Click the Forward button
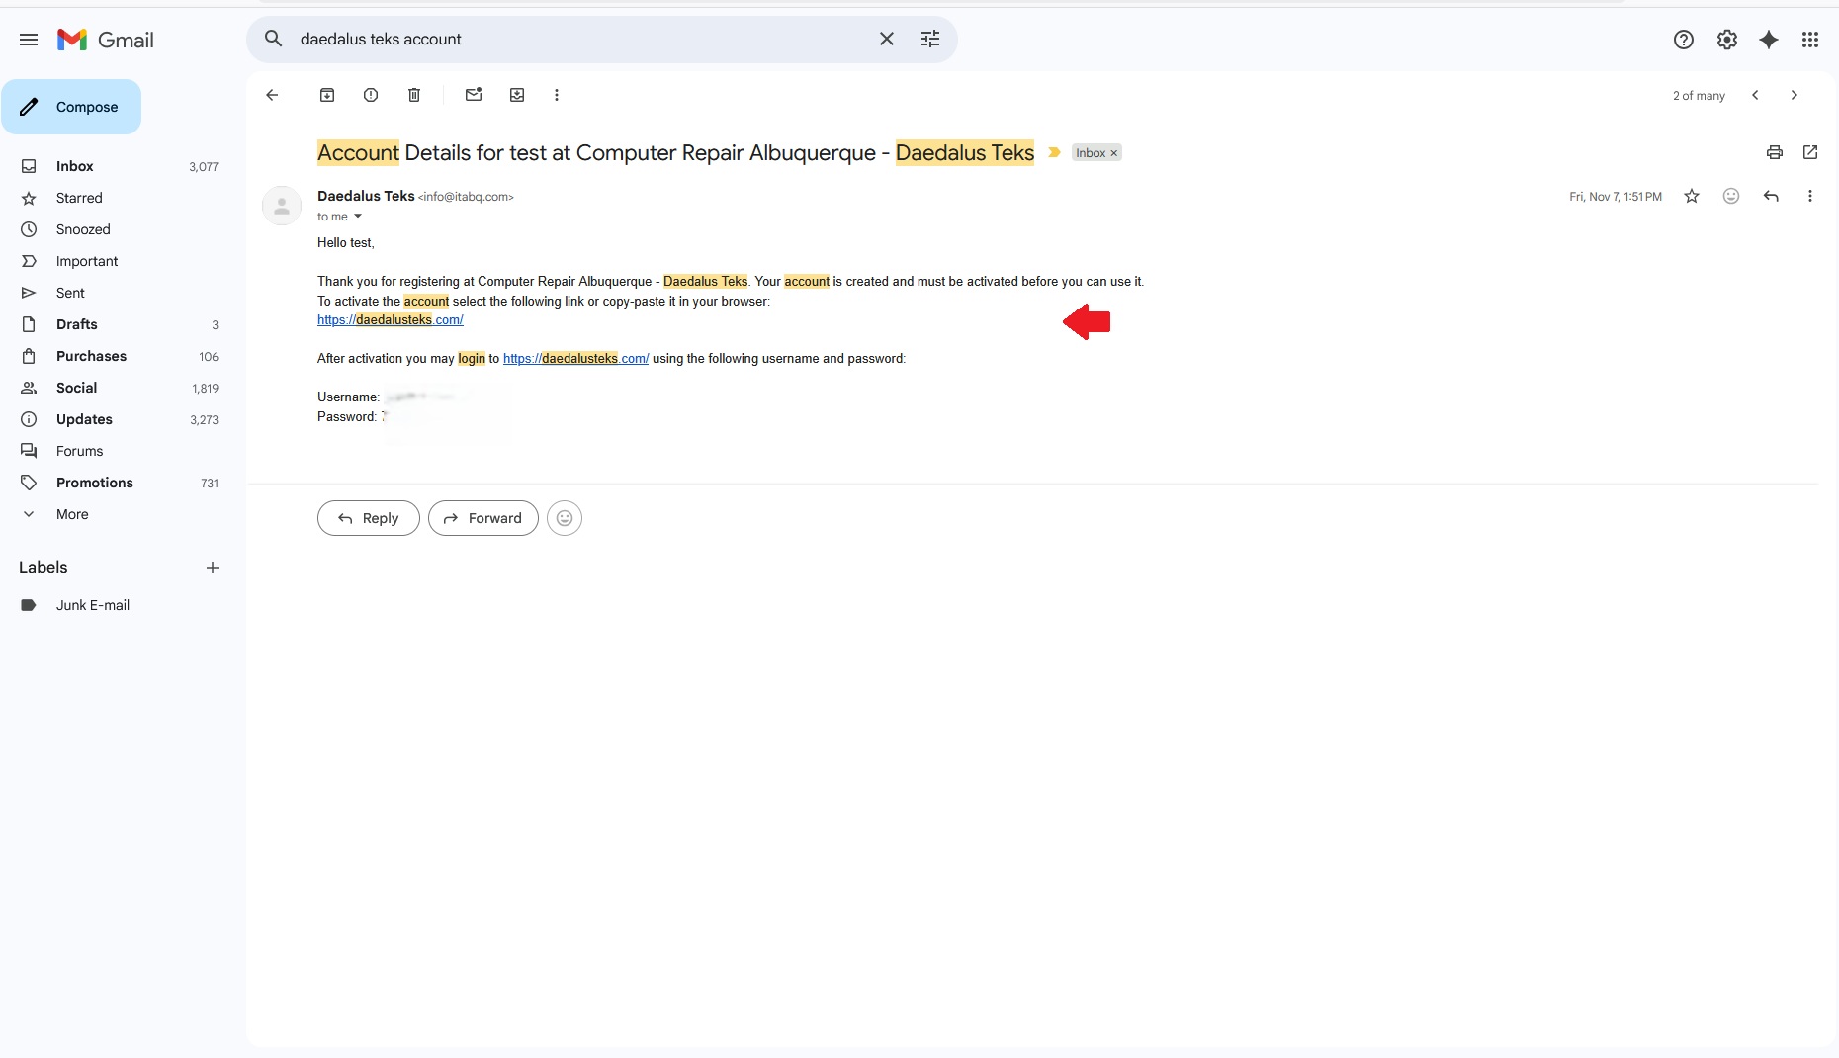 point(483,518)
